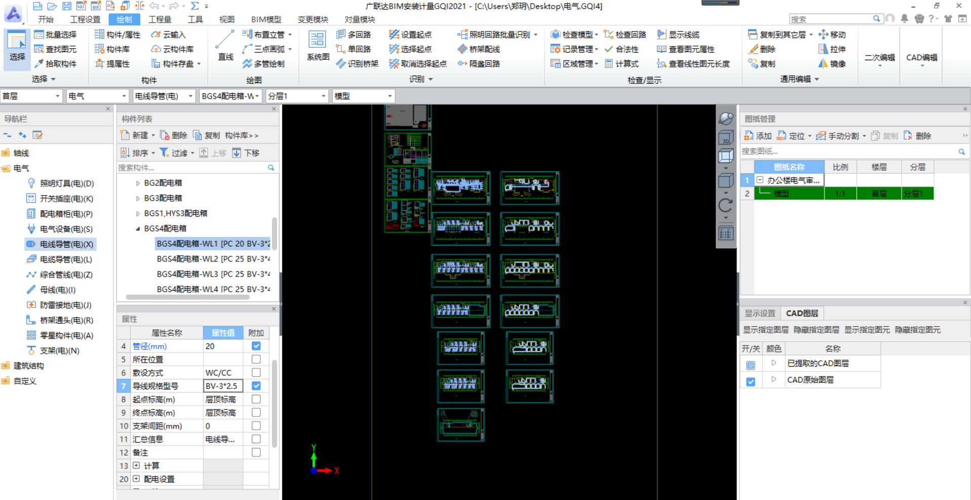
Task: Click the 移动 move tool
Action: [832, 34]
